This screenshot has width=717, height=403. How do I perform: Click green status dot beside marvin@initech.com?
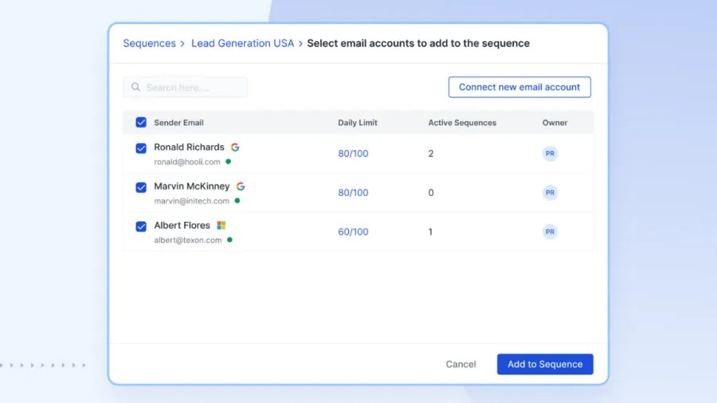click(237, 201)
